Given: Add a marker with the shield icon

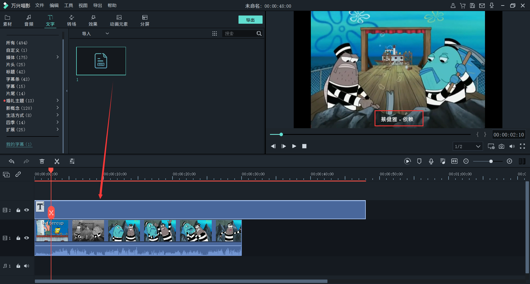Looking at the screenshot, I should [x=419, y=161].
